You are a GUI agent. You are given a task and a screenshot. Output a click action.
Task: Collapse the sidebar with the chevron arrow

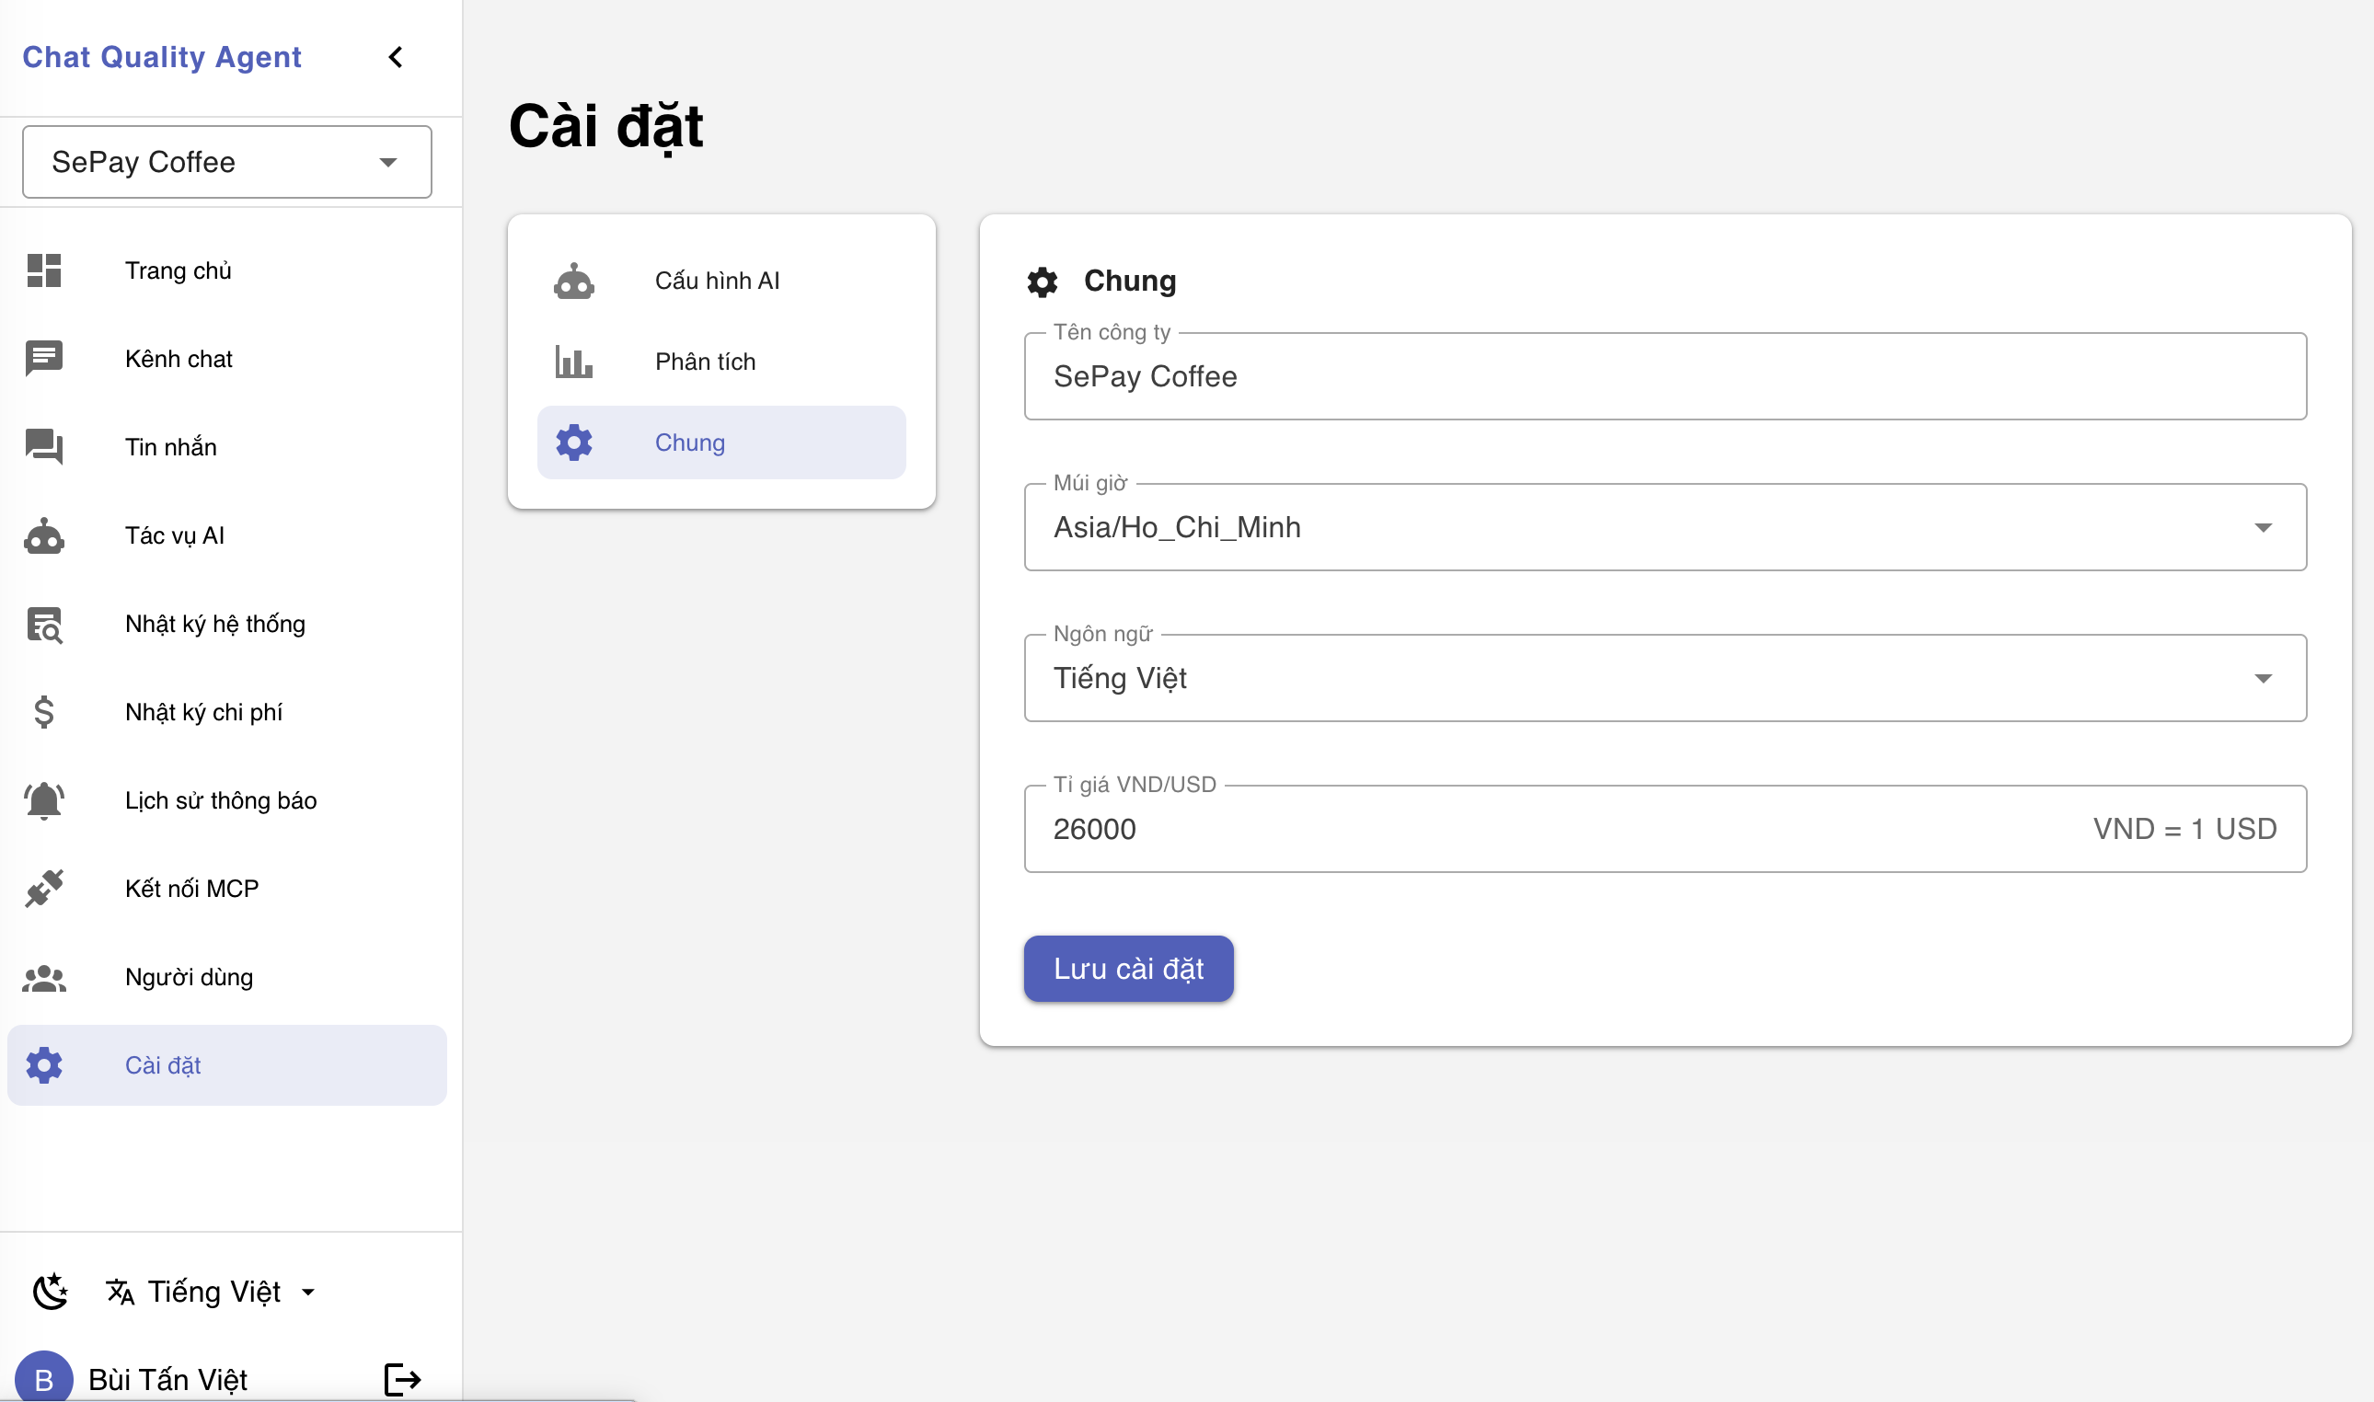(396, 58)
